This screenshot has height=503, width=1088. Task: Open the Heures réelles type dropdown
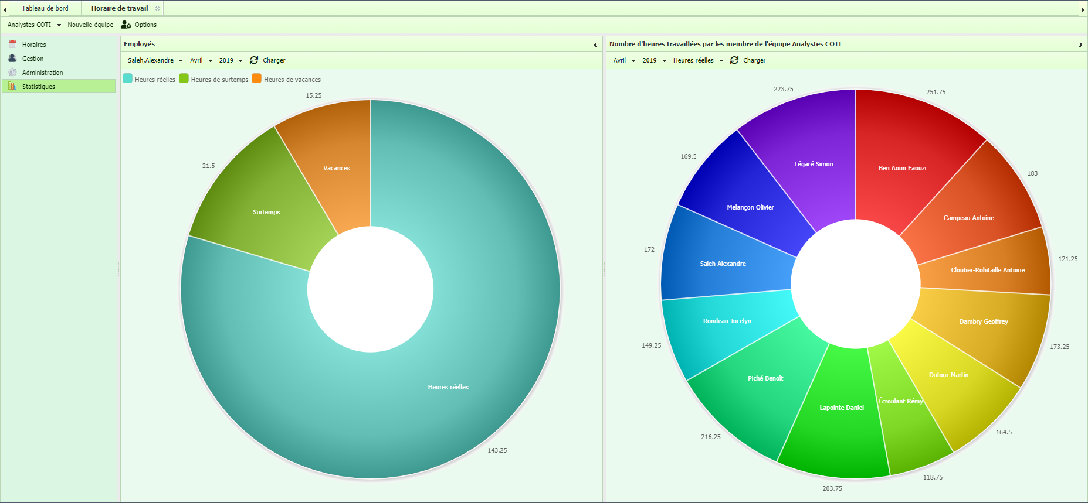pos(698,60)
